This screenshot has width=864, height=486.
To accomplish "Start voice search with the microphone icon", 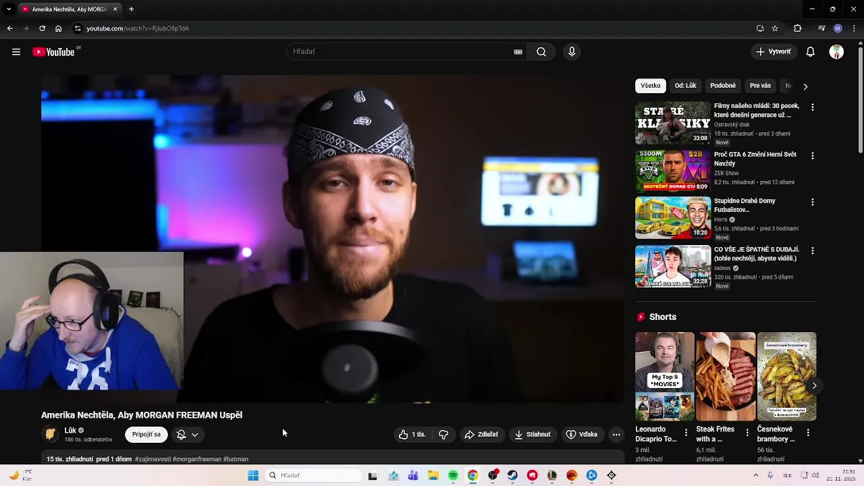I will point(572,52).
